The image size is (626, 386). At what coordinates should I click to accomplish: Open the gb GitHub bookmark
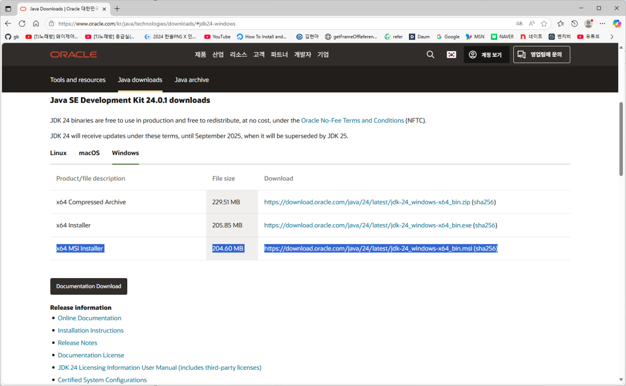click(x=12, y=37)
